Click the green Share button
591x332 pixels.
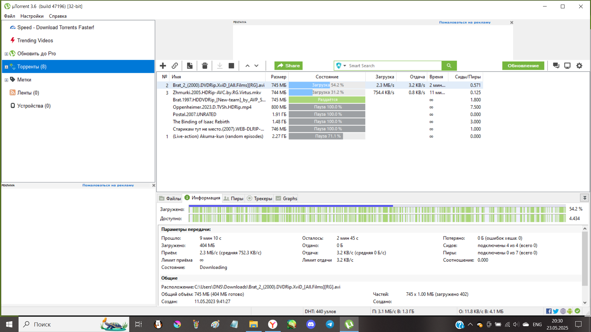point(288,65)
